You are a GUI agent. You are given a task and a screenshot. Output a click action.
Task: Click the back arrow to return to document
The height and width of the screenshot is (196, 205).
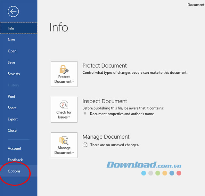[x=13, y=12]
